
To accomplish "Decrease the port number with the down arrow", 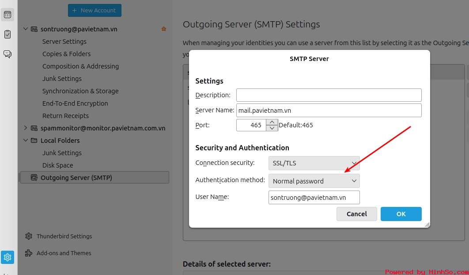I will (272, 128).
